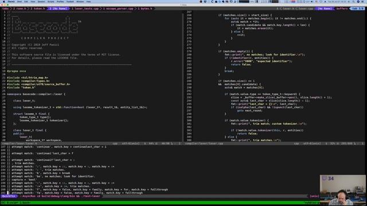
Task: Switch to the rune.h vim tab
Action: (x=19, y=9)
